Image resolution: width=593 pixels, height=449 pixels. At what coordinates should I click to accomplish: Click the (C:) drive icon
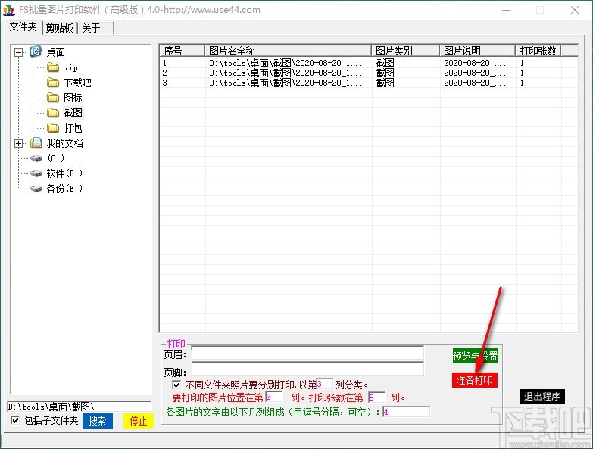click(36, 158)
